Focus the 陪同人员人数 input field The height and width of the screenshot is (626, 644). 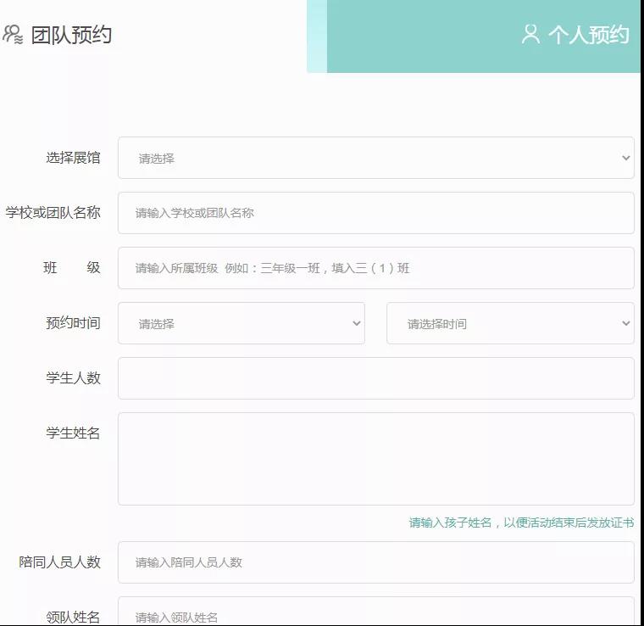[375, 562]
